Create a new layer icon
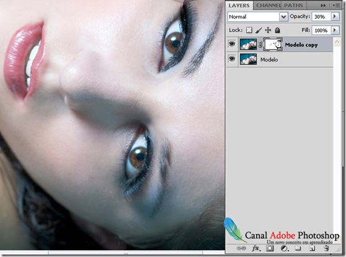 point(312,248)
